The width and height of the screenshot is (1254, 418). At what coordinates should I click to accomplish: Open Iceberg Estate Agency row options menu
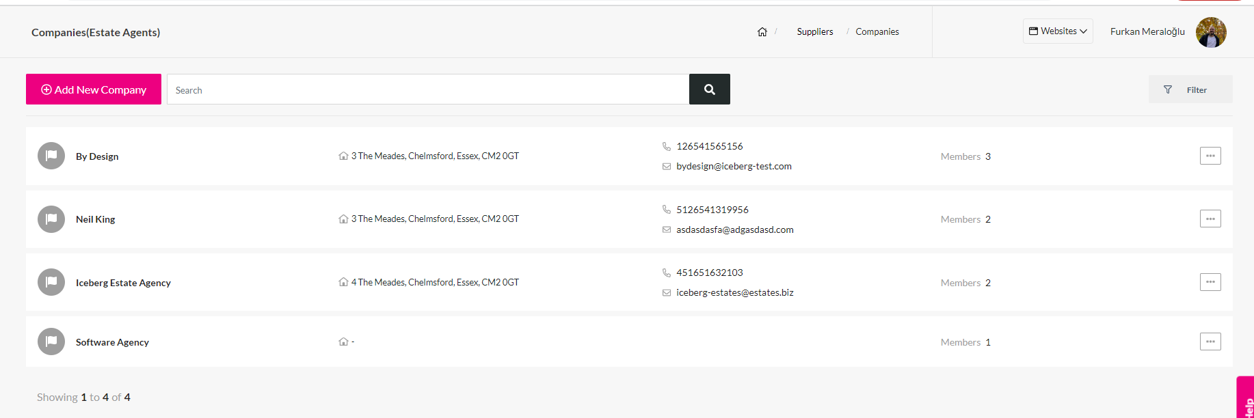pos(1210,282)
